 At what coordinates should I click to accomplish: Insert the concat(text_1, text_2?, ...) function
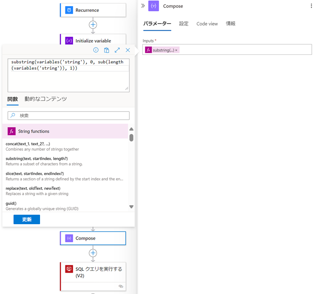(65, 146)
